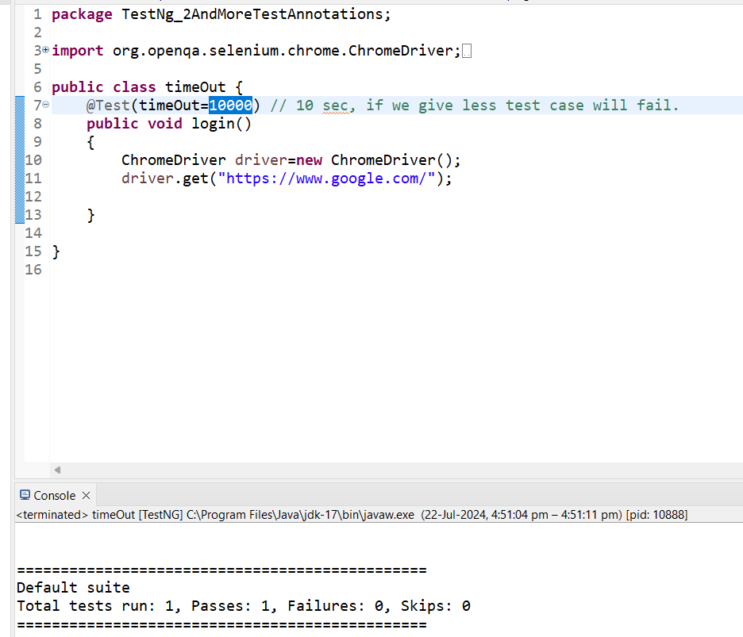Screen dimensions: 743x637
Task: Click the package name TestNg_2AndMoreTestAnnotations
Action: coord(252,14)
